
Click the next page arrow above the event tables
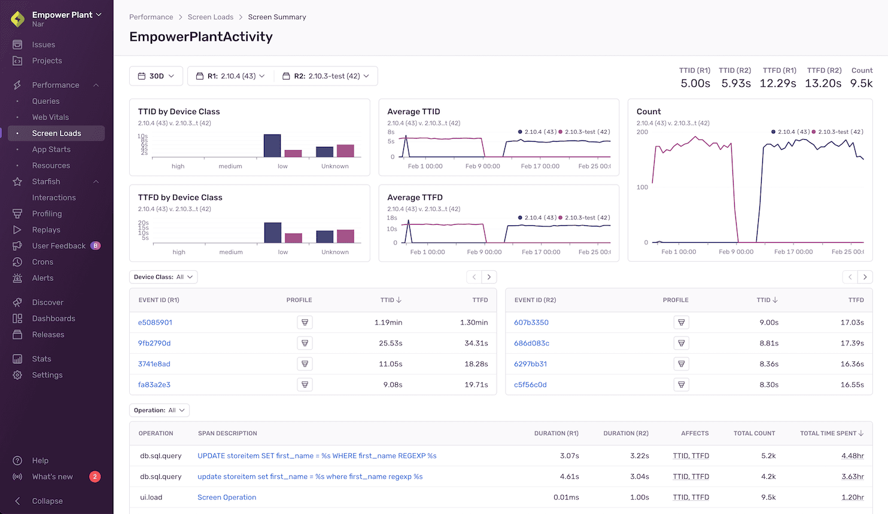click(x=489, y=277)
